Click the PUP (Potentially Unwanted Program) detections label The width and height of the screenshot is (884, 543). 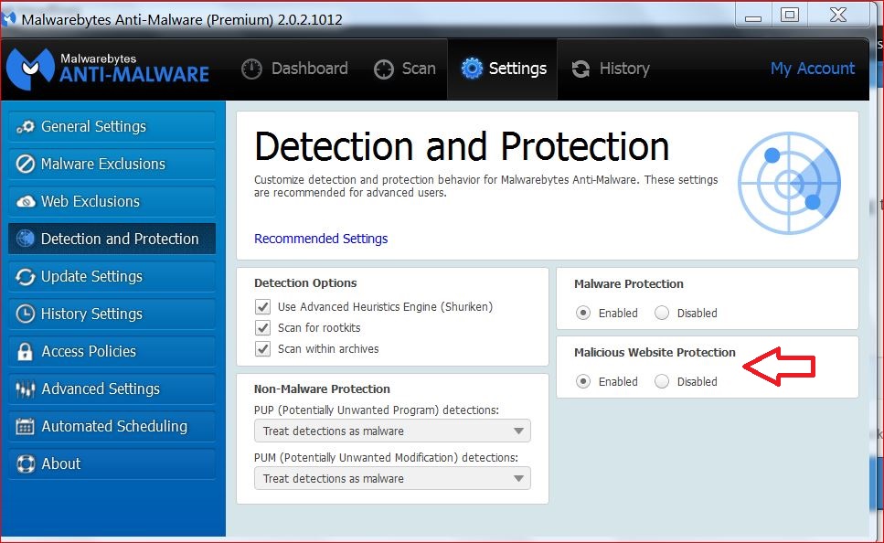[x=377, y=410]
